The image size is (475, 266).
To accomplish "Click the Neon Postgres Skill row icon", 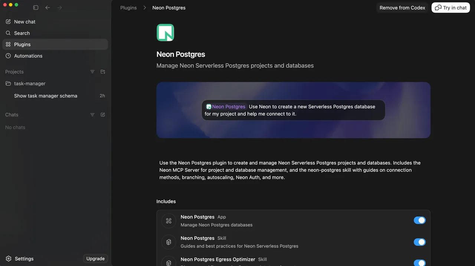I will pyautogui.click(x=168, y=242).
